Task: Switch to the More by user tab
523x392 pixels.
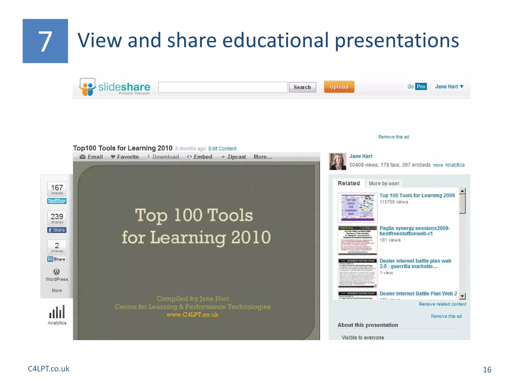Action: tap(384, 183)
